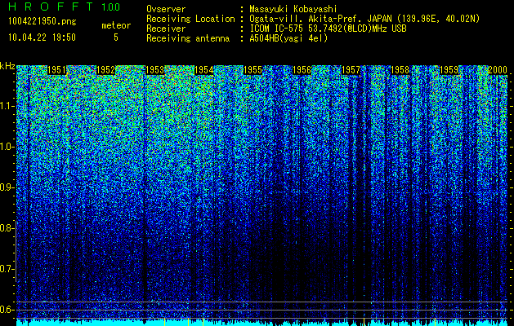This screenshot has width=514, height=326.
Task: Click the A504HB(yagi 4el) antenna text
Action: (x=288, y=38)
